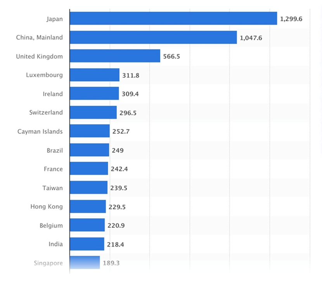Select the Singapore axis label text

pos(47,263)
